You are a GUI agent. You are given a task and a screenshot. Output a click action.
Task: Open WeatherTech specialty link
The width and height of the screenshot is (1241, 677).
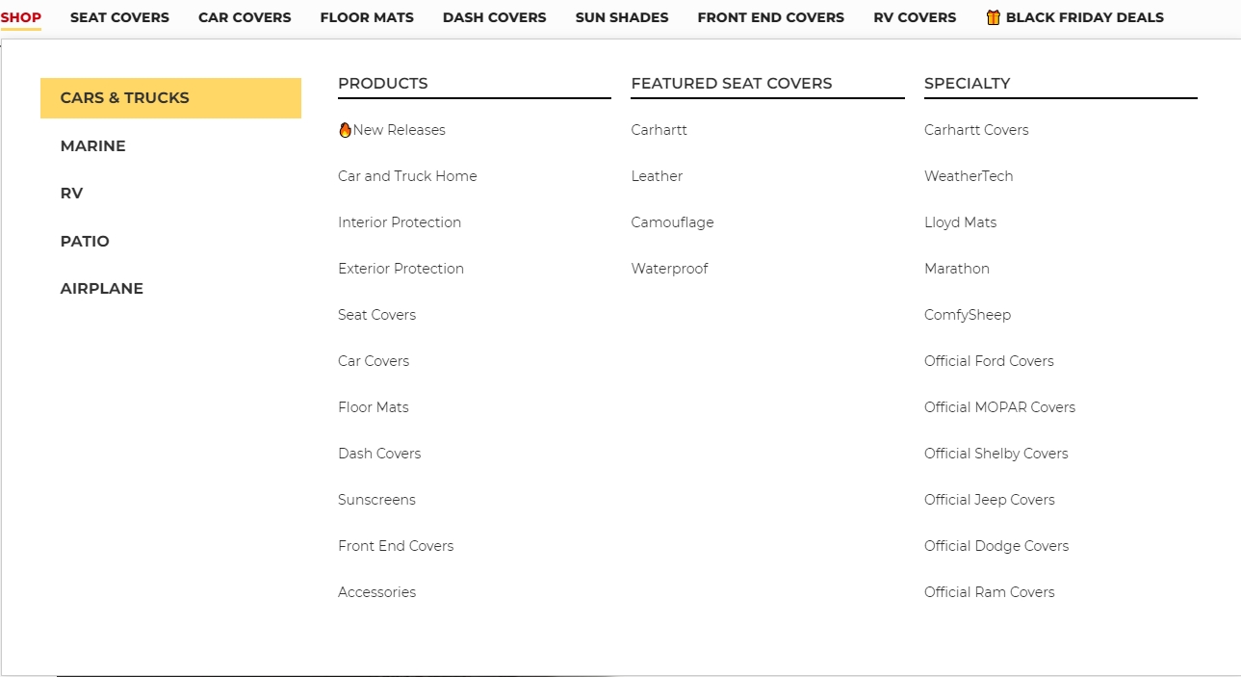click(969, 176)
